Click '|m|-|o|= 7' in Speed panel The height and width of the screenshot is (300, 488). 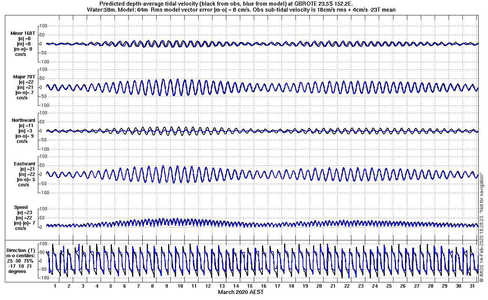click(24, 223)
